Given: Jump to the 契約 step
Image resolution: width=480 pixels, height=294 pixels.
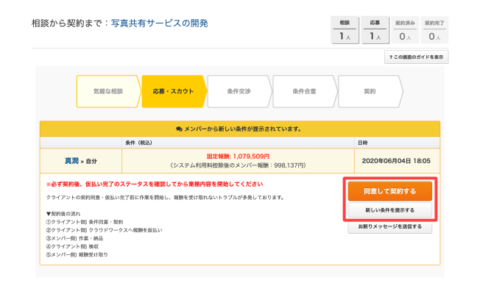Looking at the screenshot, I should 369,92.
